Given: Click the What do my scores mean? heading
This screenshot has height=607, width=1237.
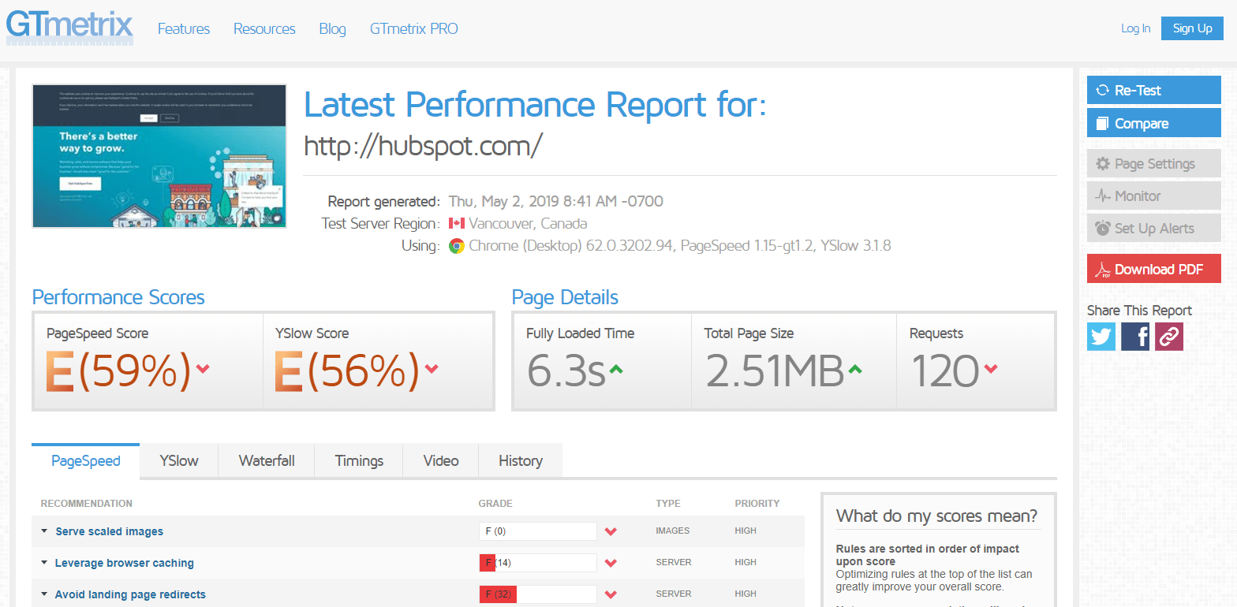Looking at the screenshot, I should (936, 516).
